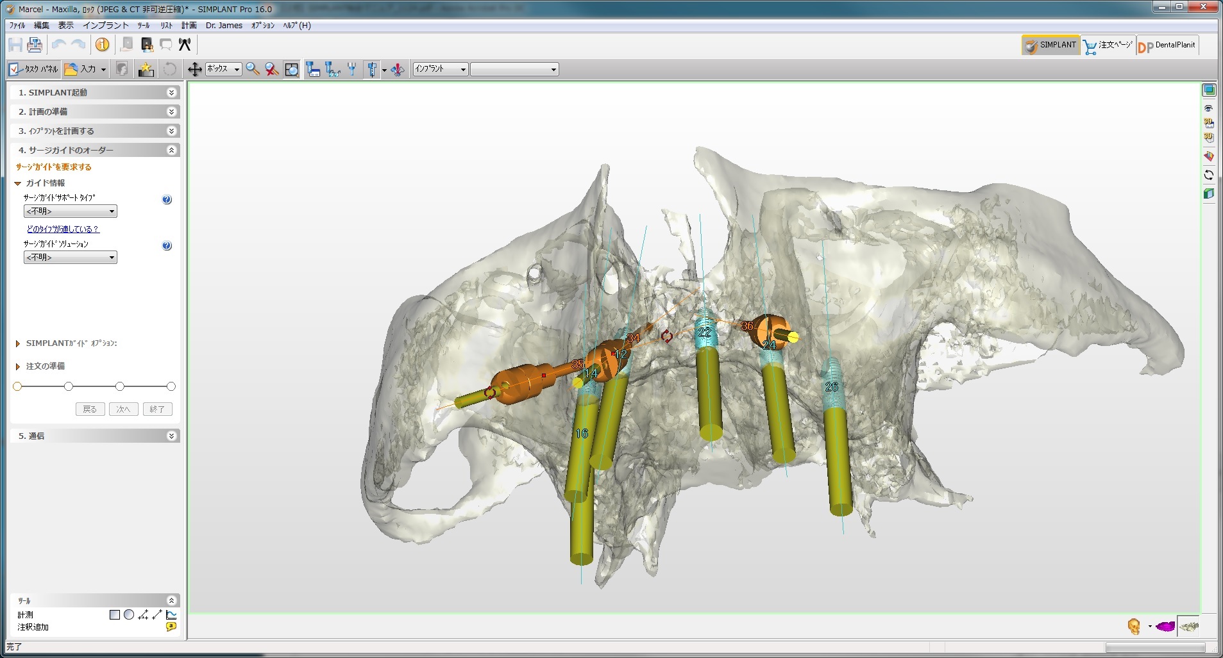Expand the 注文の準備 section
The height and width of the screenshot is (658, 1223).
pos(18,366)
